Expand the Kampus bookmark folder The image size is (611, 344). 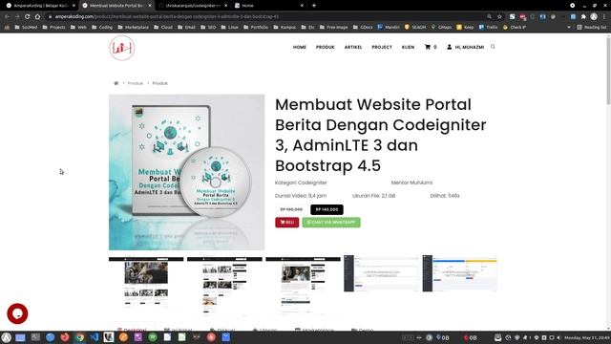click(x=284, y=28)
